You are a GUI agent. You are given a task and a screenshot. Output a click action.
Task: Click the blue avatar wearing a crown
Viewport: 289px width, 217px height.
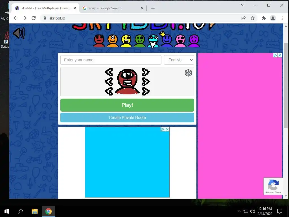tap(167, 40)
